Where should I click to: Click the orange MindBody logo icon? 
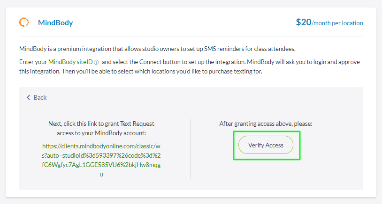24,22
